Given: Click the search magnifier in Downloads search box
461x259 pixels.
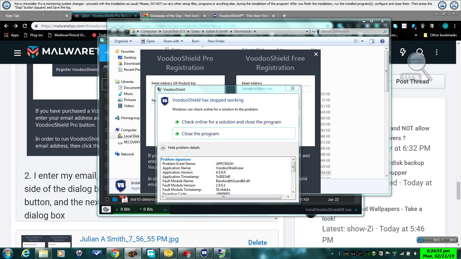Looking at the screenshot, I should point(385,31).
